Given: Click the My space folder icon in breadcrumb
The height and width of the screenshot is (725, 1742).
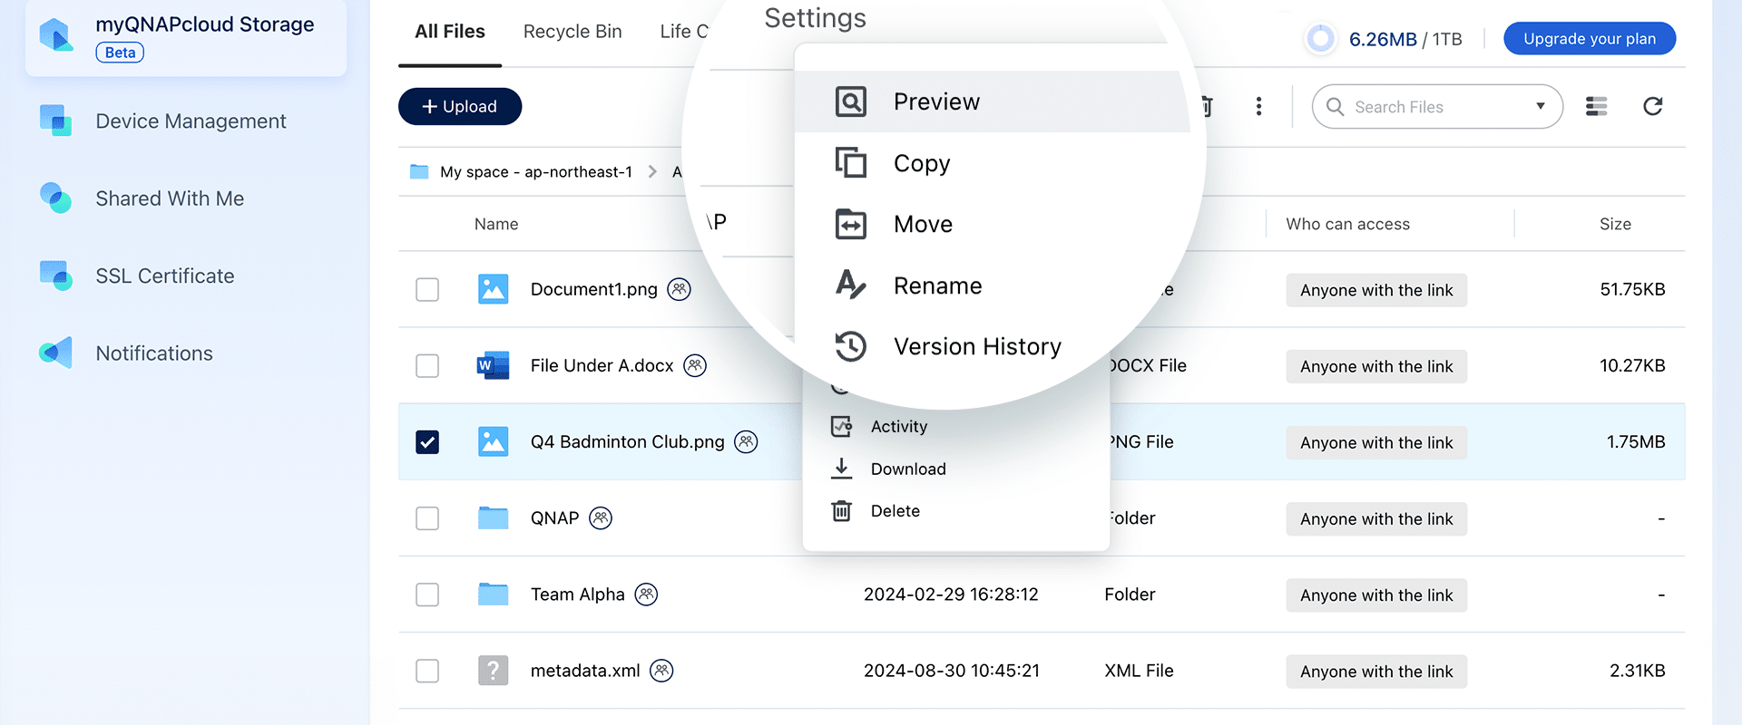Looking at the screenshot, I should tap(419, 171).
